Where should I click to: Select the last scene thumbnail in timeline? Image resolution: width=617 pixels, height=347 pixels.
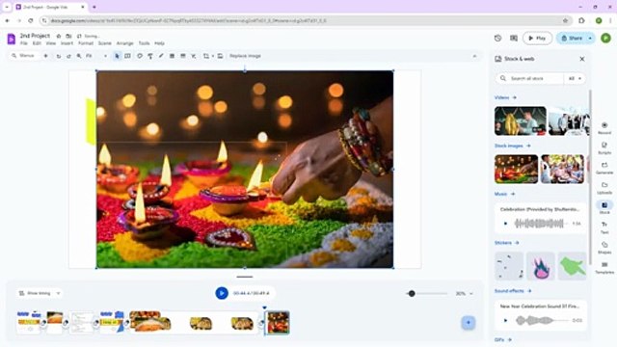278,323
